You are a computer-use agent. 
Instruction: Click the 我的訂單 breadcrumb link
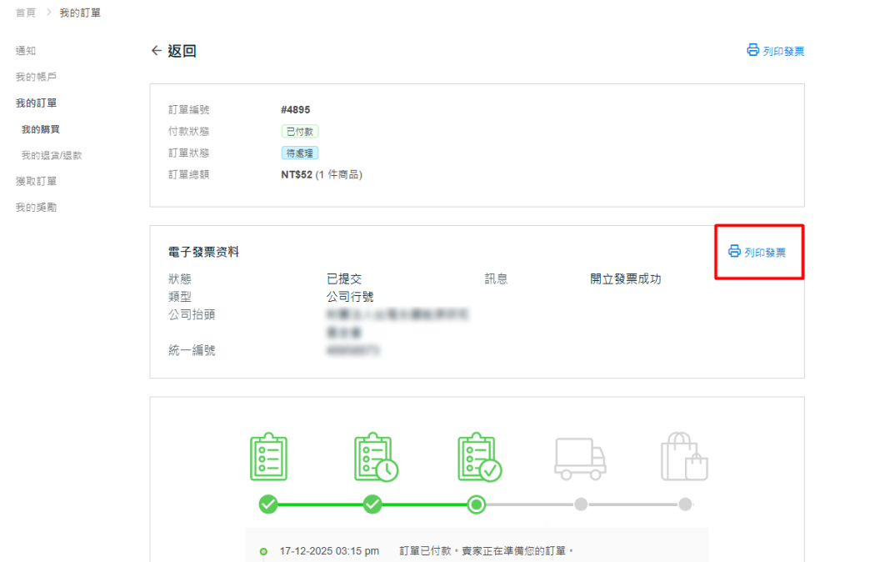[80, 13]
